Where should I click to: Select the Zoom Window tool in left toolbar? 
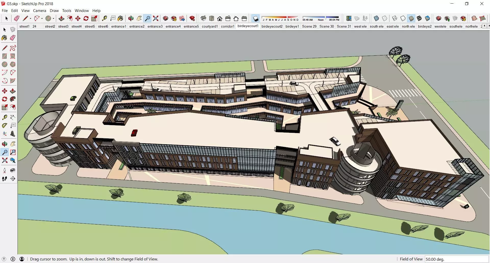click(x=13, y=152)
